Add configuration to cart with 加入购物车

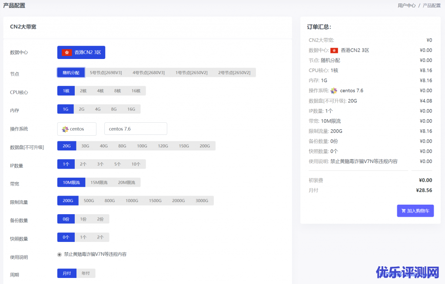coord(415,211)
